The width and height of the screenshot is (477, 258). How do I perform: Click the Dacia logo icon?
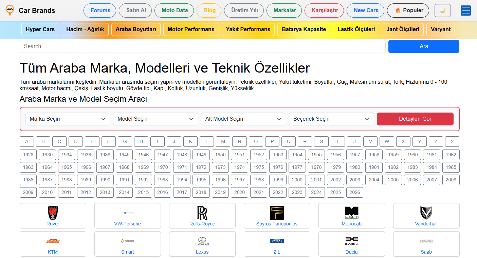[x=351, y=241]
